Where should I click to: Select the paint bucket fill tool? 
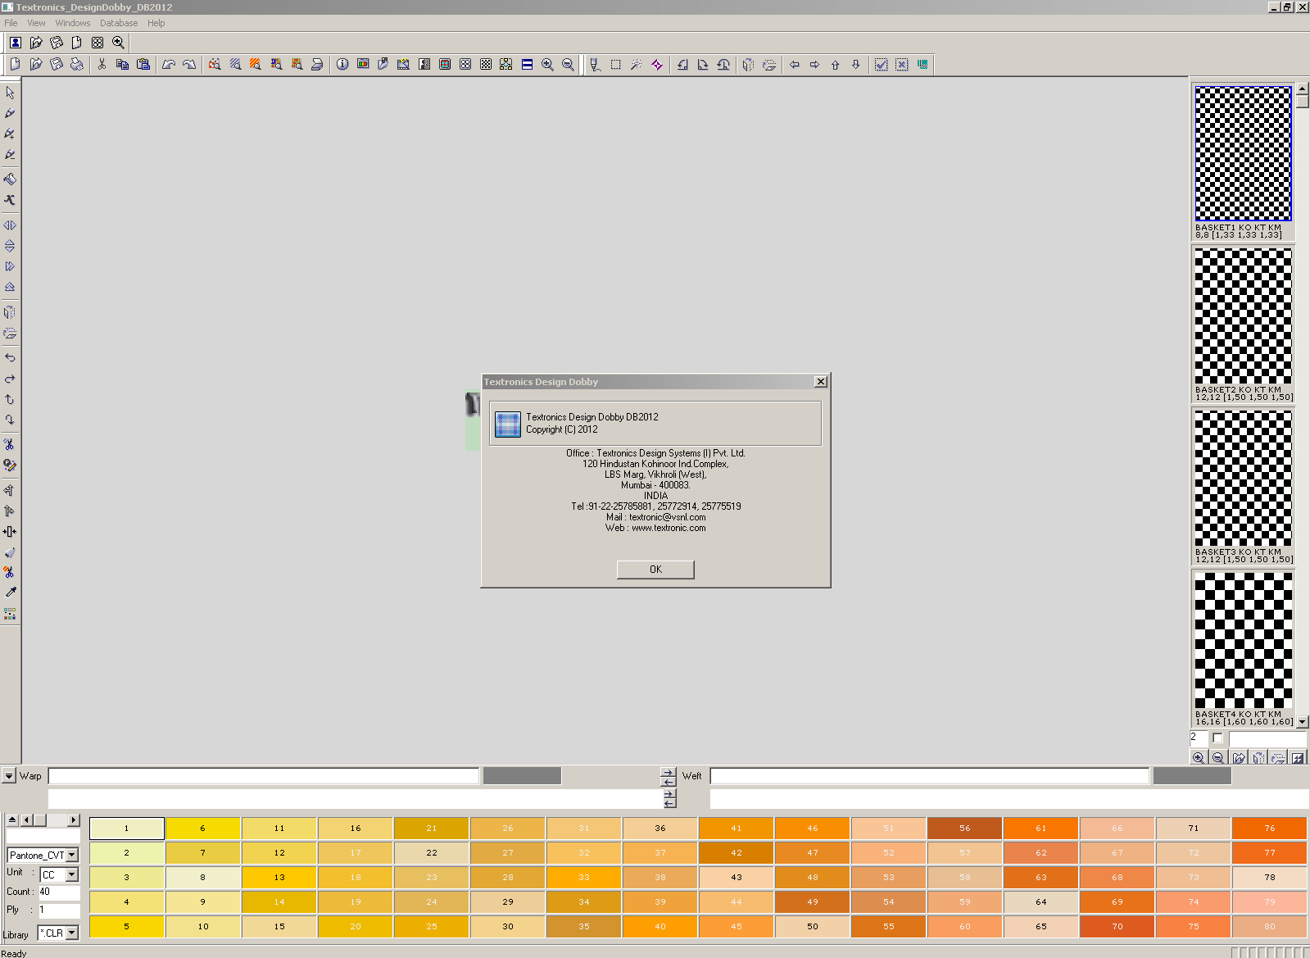pos(10,179)
